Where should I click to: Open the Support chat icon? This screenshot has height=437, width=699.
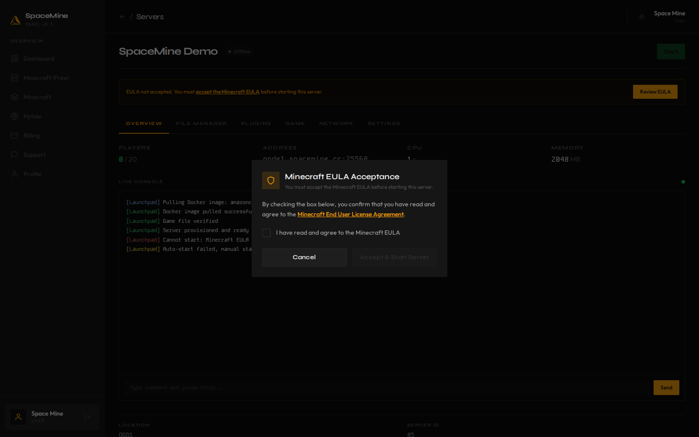(14, 155)
